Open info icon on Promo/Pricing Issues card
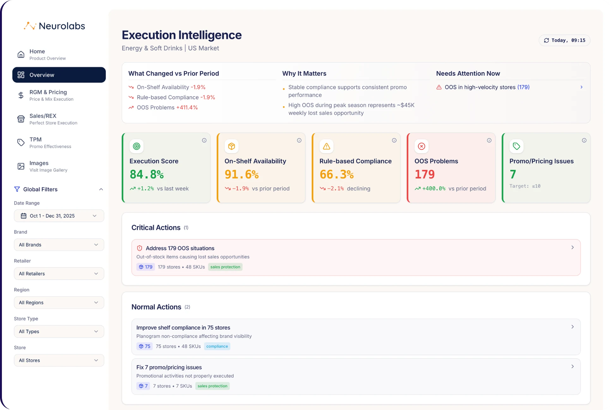The height and width of the screenshot is (410, 613). [584, 140]
